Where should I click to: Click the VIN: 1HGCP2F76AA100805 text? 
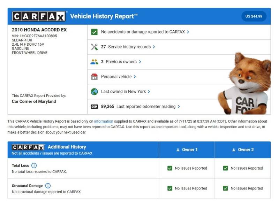[x=35, y=36]
